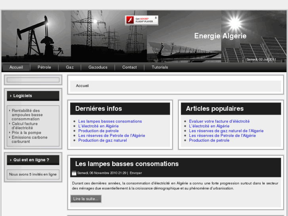Visit the Tutorials menu item
Image resolution: width=288 pixels, height=216 pixels.
[160, 67]
